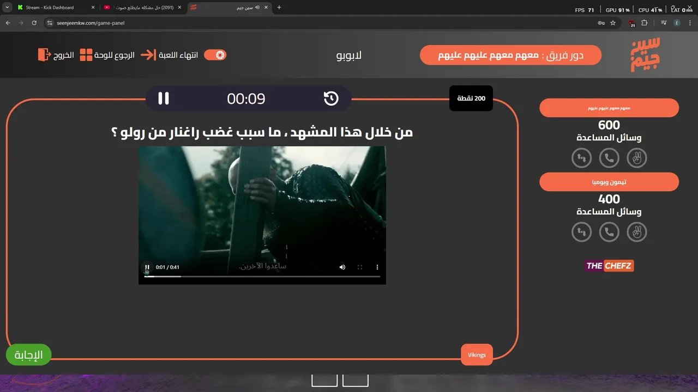Click the دور فريق current turn pill
The width and height of the screenshot is (698, 392).
click(x=511, y=55)
